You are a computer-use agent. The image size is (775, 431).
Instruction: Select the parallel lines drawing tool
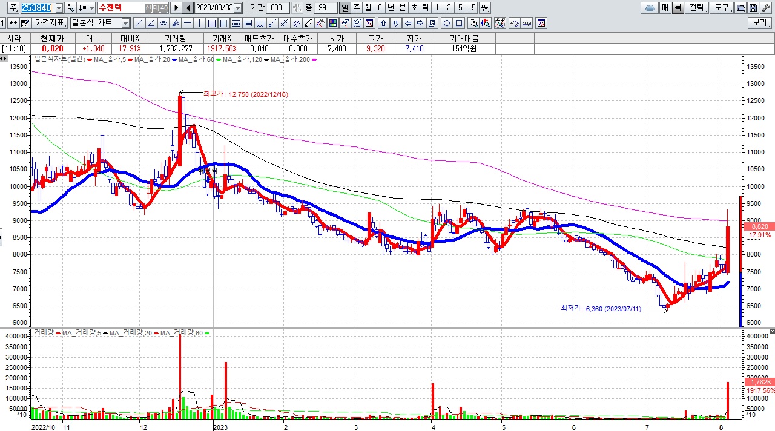tap(284, 23)
